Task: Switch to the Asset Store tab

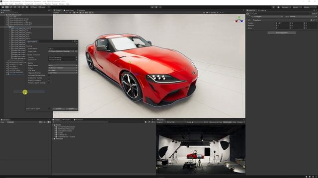Action: 69,10
